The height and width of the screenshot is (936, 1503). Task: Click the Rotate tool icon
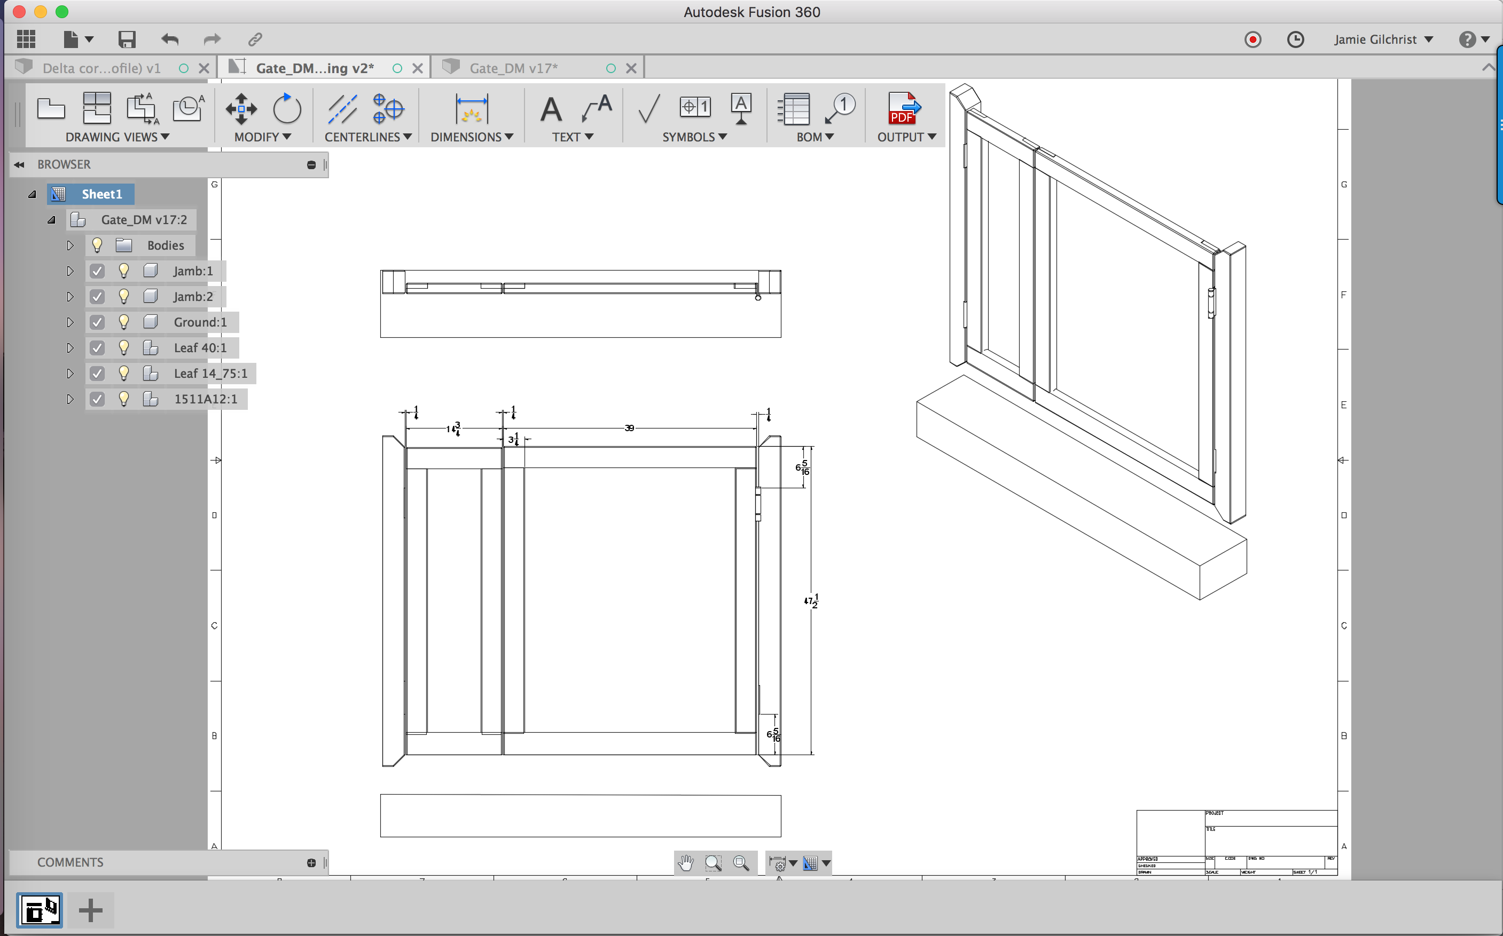point(287,109)
